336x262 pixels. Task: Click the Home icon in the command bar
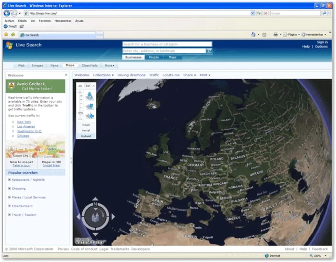(253, 35)
